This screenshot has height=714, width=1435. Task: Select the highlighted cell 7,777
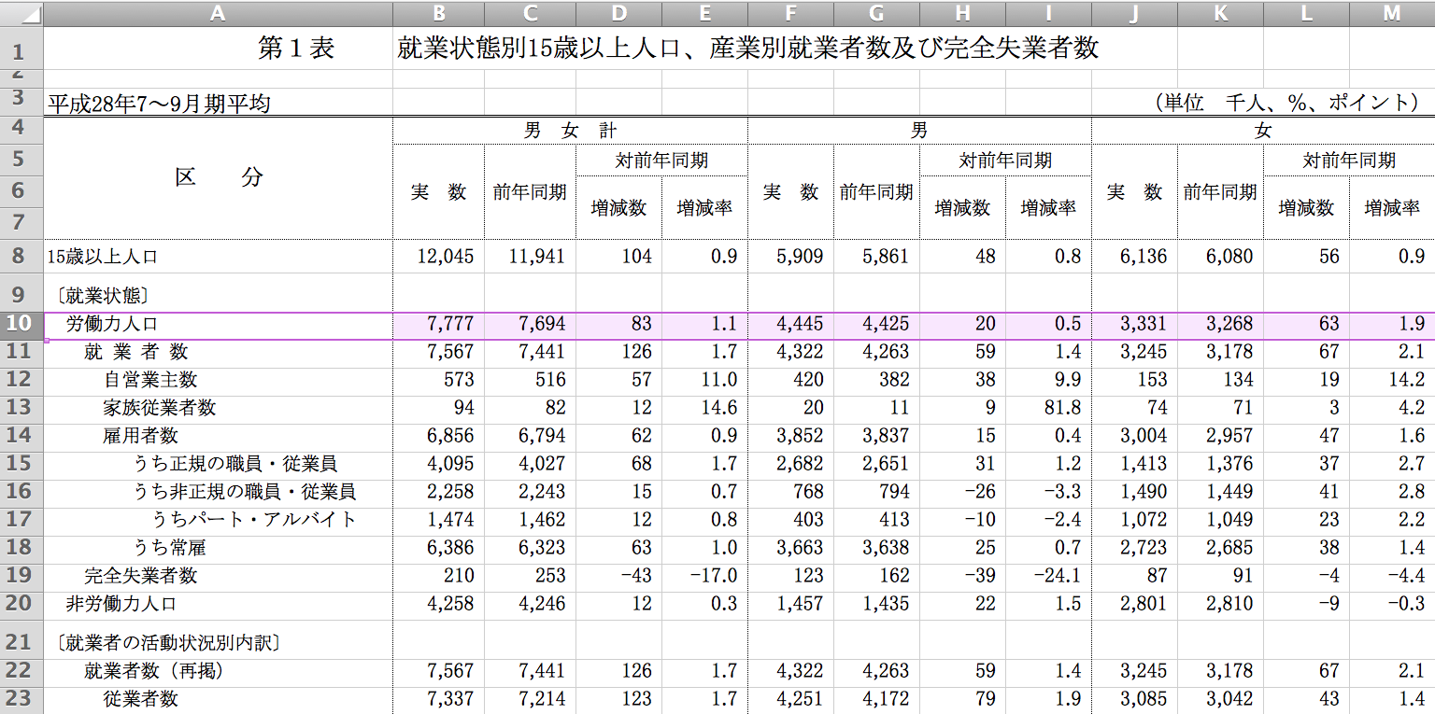click(438, 324)
